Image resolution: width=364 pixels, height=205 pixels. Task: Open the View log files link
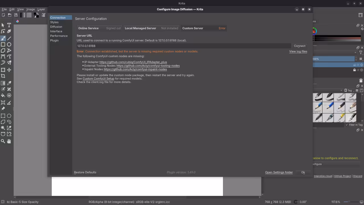pyautogui.click(x=298, y=51)
